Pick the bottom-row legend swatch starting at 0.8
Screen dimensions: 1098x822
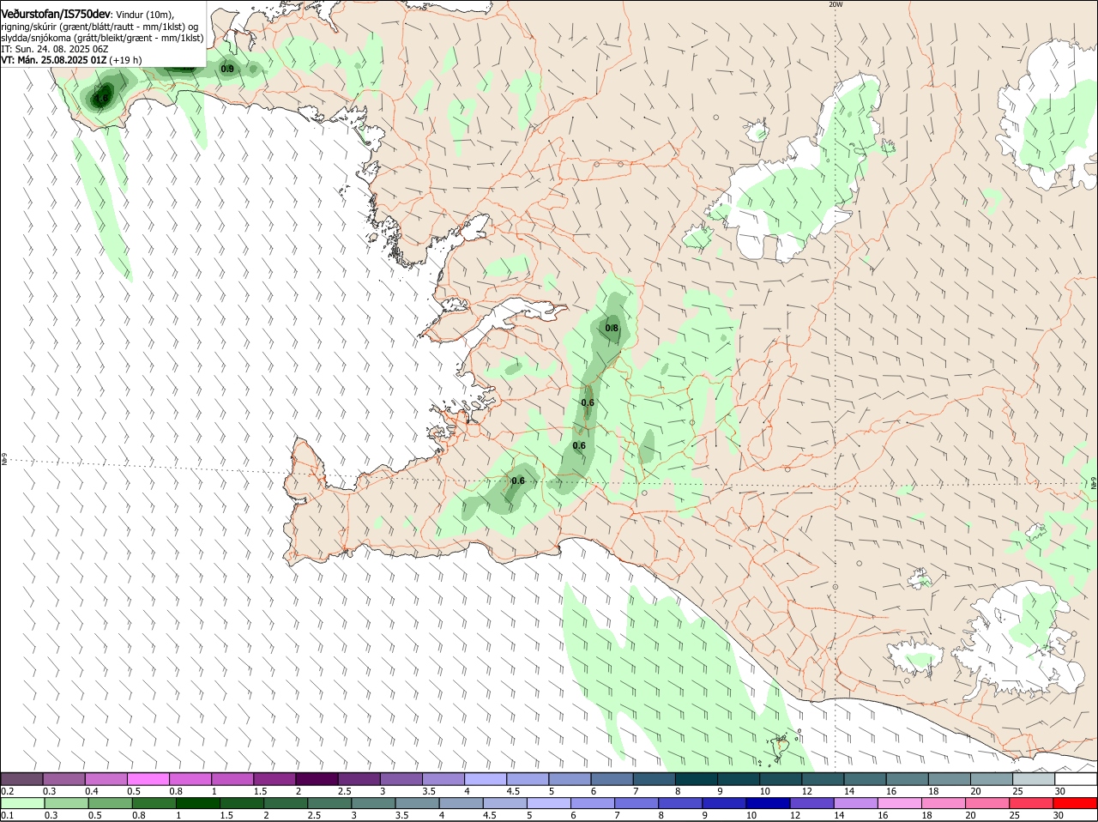point(153,803)
